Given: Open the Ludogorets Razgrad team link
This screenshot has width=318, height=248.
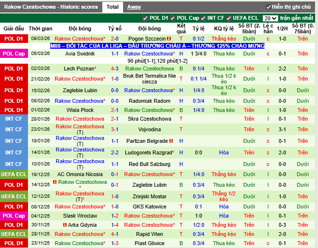Looking at the screenshot, I should 149,152.
